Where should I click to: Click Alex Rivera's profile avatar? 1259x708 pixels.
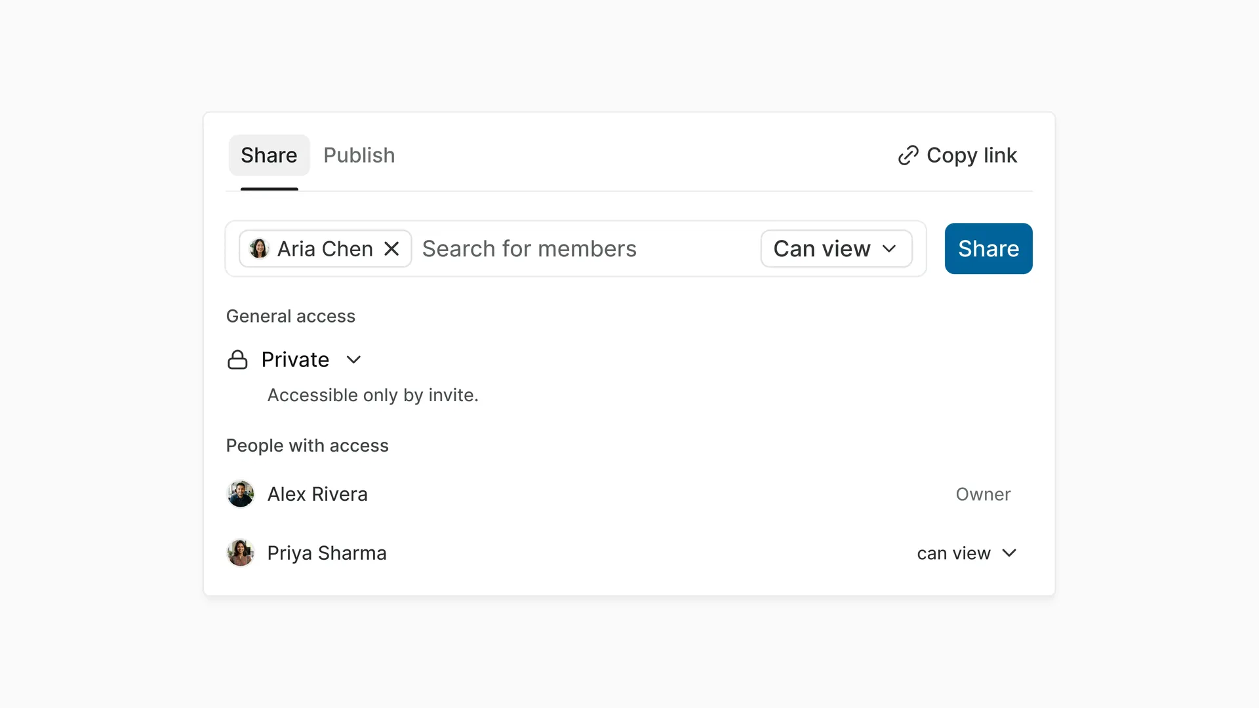[241, 494]
